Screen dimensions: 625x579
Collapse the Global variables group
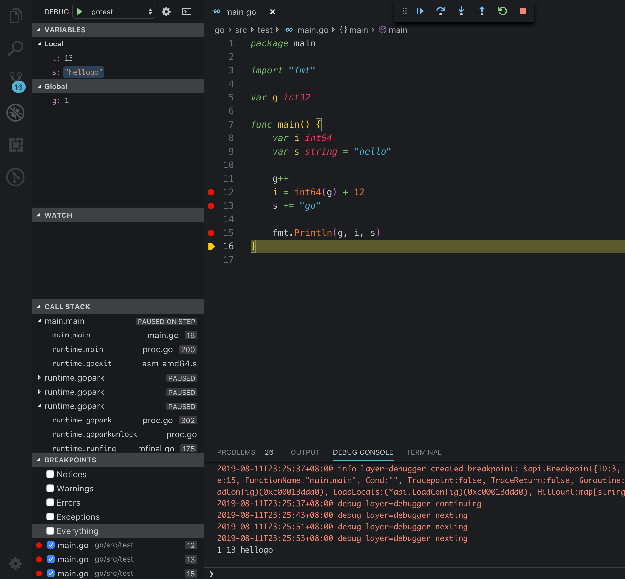(x=118, y=86)
